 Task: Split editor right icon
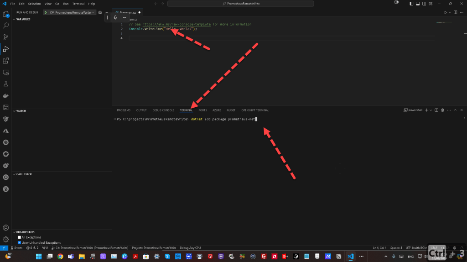click(456, 12)
